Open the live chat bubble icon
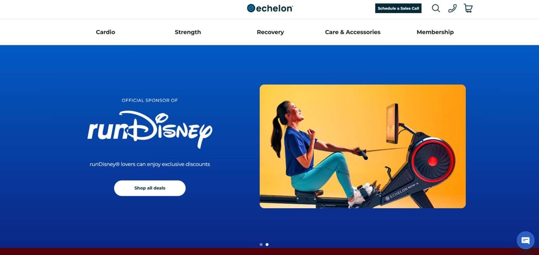Image resolution: width=539 pixels, height=255 pixels. 525,240
